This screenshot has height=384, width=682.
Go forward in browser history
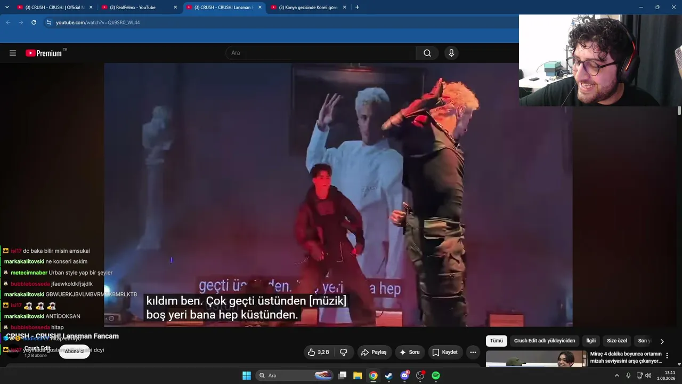pos(21,22)
